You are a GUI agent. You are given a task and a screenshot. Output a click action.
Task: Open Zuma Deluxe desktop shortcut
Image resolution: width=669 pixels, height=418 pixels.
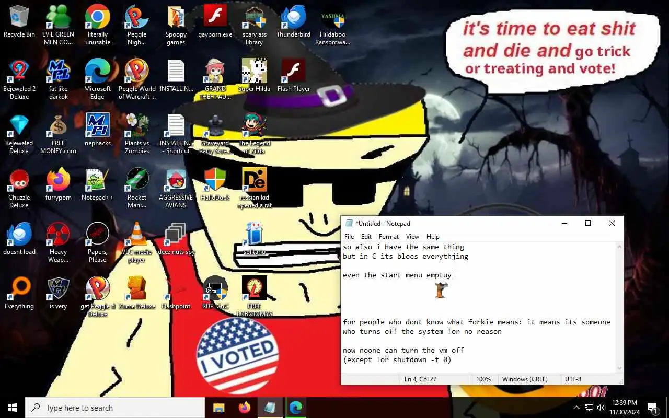tap(137, 294)
